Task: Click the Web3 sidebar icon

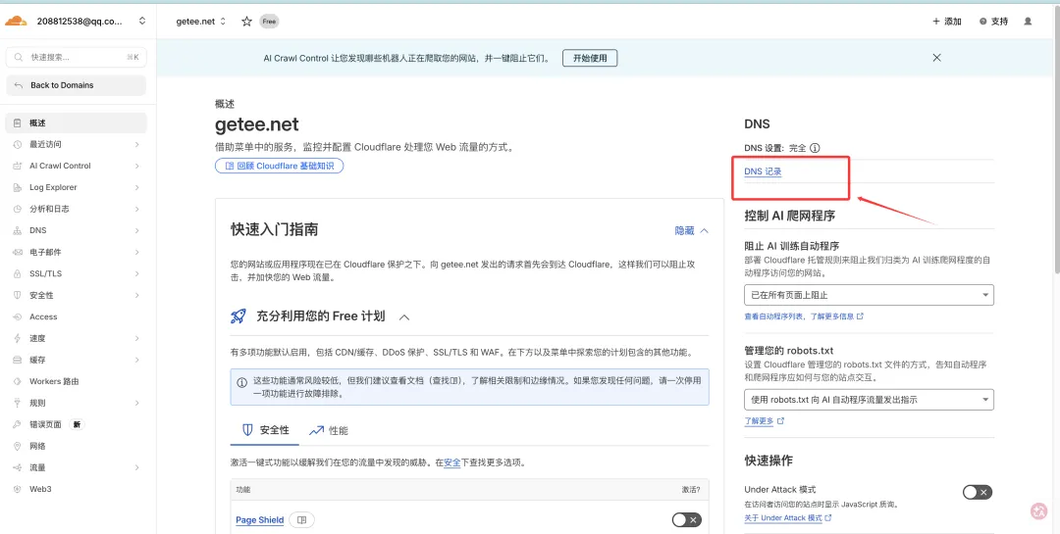Action: click(x=18, y=490)
